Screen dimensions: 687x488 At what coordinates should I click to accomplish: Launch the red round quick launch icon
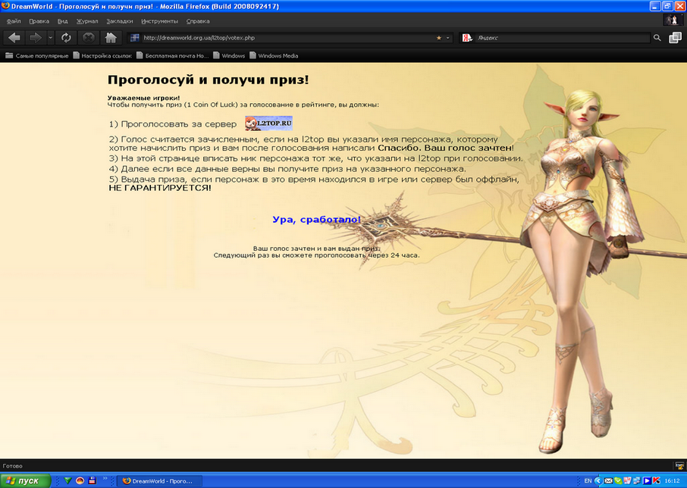[x=80, y=480]
